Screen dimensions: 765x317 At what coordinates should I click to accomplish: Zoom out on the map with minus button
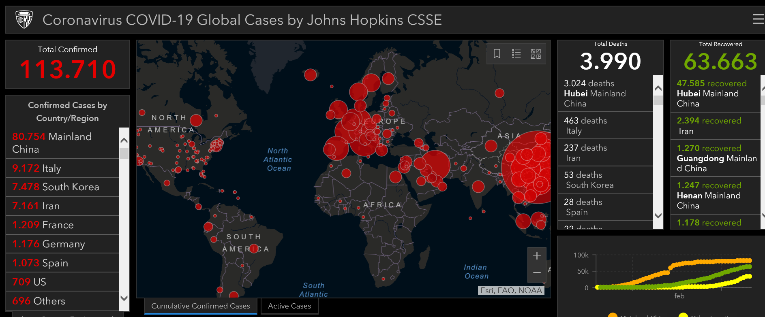pos(537,273)
